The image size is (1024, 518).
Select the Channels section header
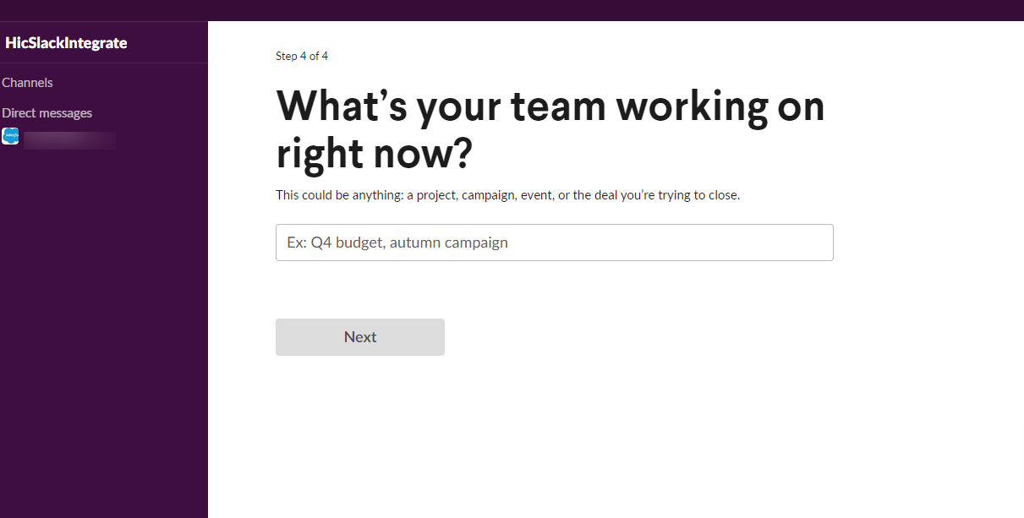point(28,83)
